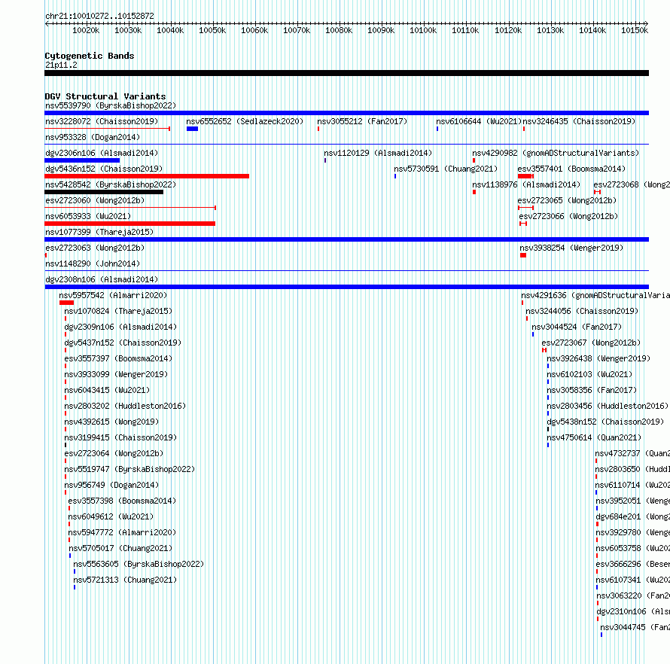Click the blue bar under dgv2306n106 (Alsmadi2014)
The width and height of the screenshot is (670, 664).
pos(82,160)
